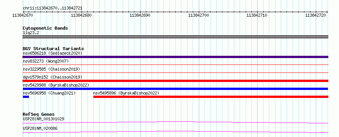Screen dimensions: 339x137
Task: Open the nsv5429988 long blue variant bar
Action: coord(175,89)
